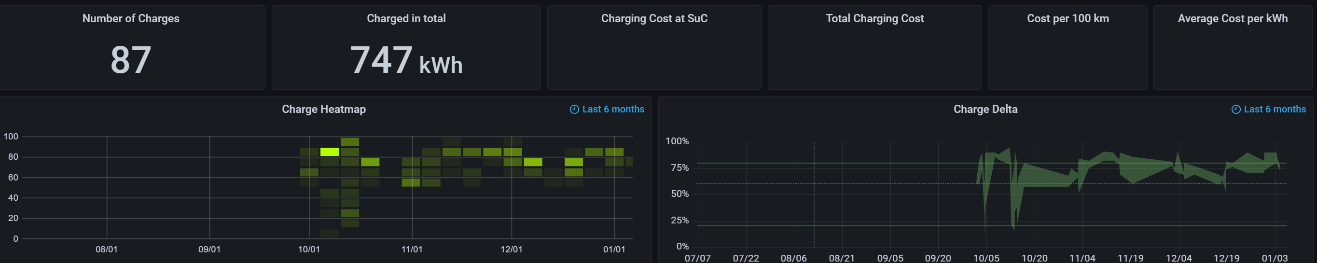Screen dimensions: 1317x263
Task: Click 'Last 6 months' in Charge Delta panel
Action: 1275,110
